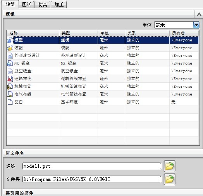
Task: Click the 模型 template row icon
Action: click(x=10, y=40)
